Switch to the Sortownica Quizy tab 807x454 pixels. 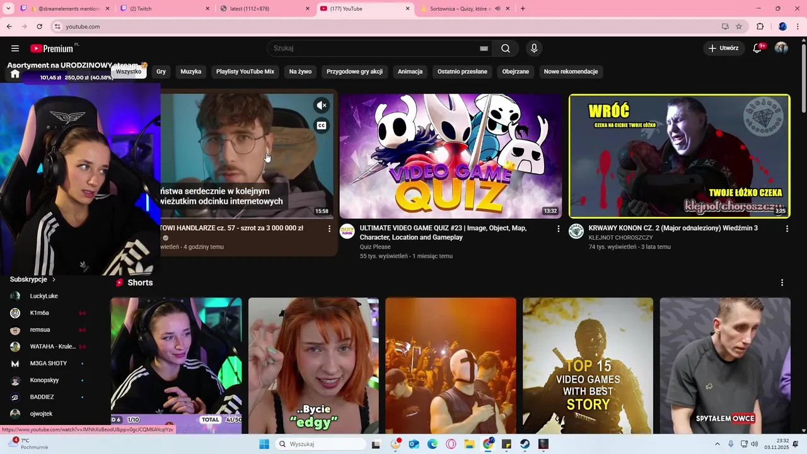point(463,9)
